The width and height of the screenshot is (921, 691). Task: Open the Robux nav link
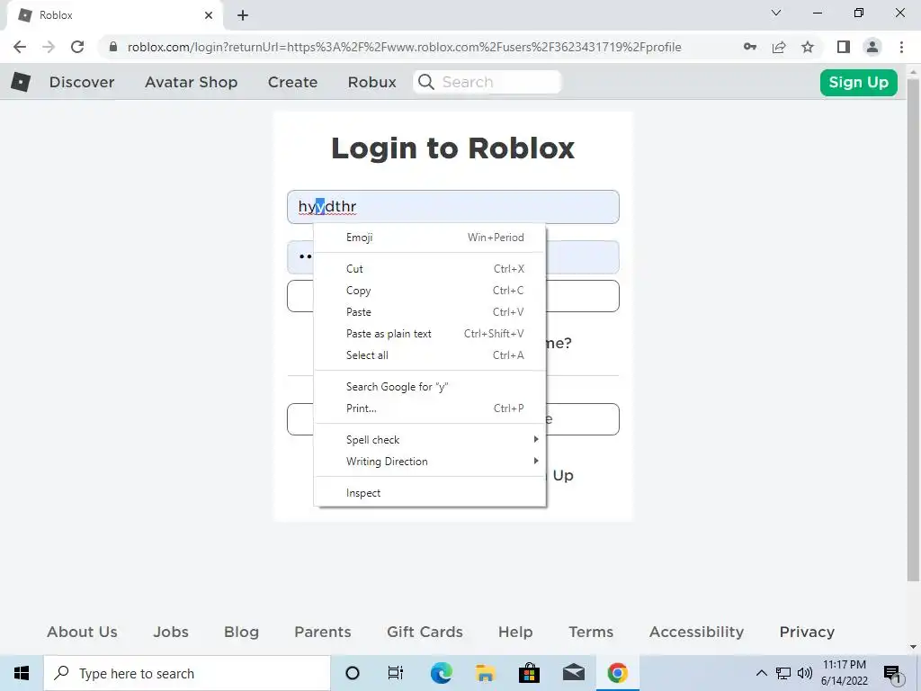click(371, 82)
